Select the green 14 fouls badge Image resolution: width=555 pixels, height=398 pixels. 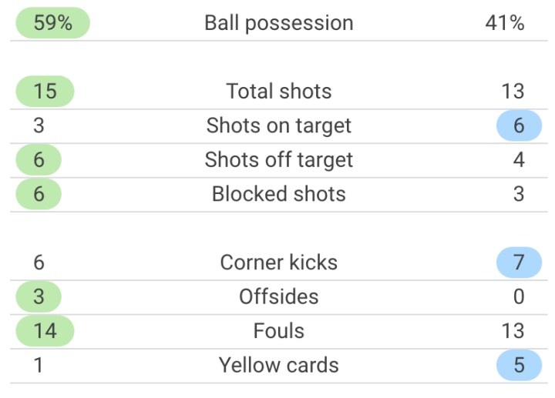pos(45,331)
